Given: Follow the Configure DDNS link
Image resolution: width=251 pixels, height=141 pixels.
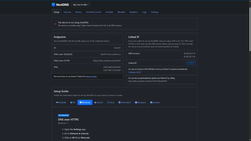Looking at the screenshot, I should [135, 72].
